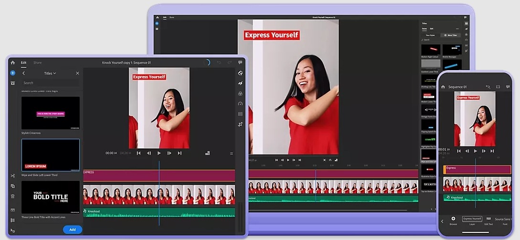Toggle track controls at tablet sidebar bottom

click(x=12, y=230)
